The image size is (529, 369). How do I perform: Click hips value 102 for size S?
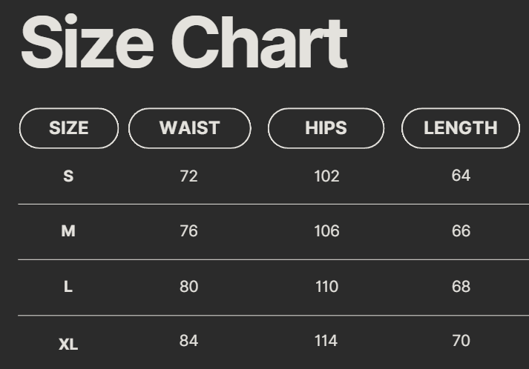(326, 176)
